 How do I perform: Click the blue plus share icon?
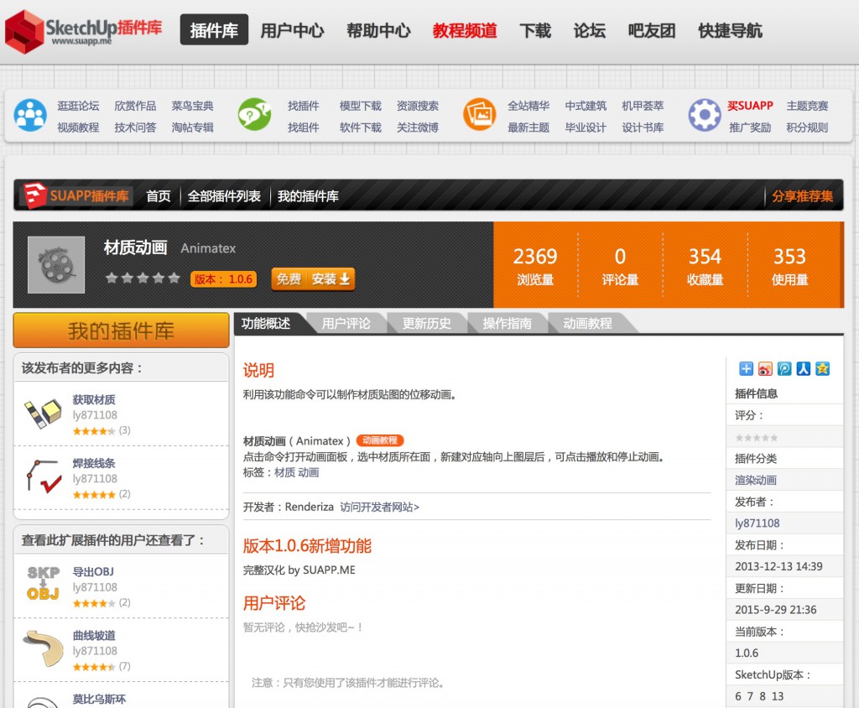[746, 368]
